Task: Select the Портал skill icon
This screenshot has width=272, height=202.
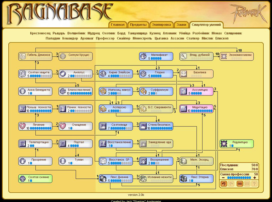Action: (63, 144)
